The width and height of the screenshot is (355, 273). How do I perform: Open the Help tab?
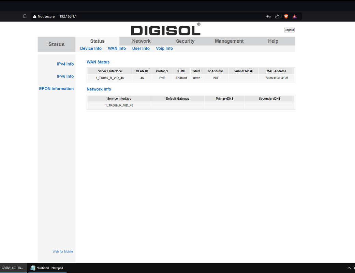(273, 41)
